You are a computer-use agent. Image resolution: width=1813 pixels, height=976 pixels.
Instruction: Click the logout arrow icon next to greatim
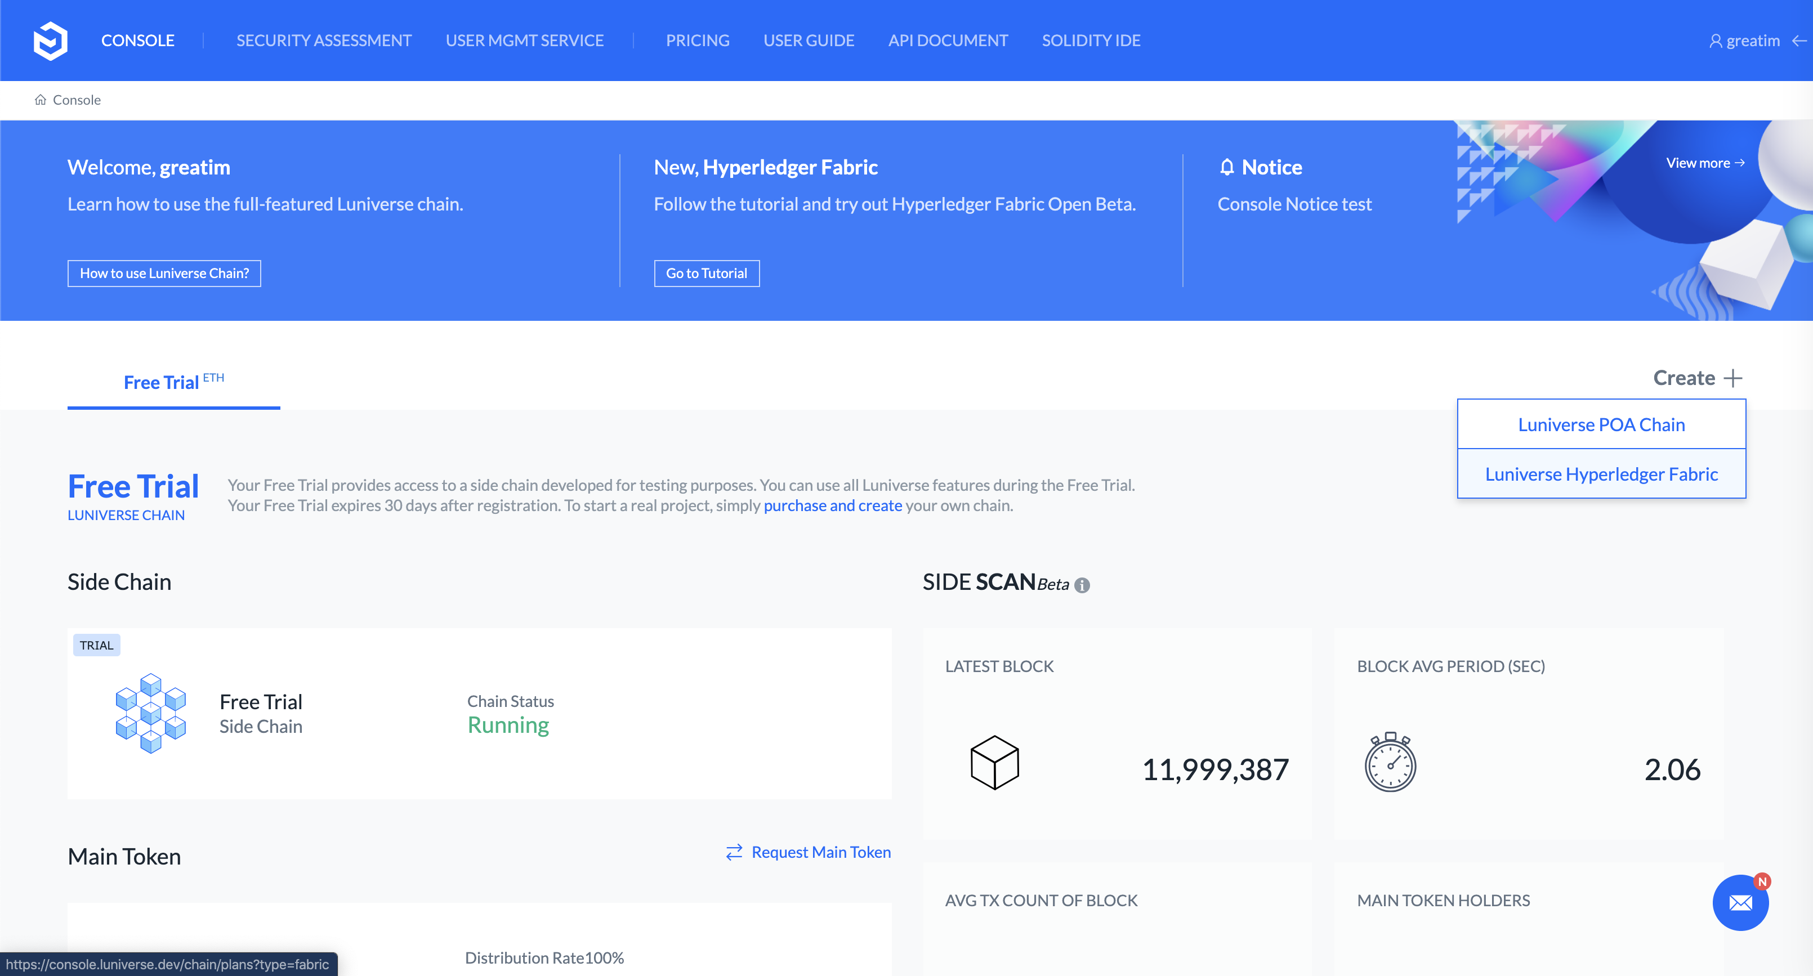pyautogui.click(x=1798, y=41)
